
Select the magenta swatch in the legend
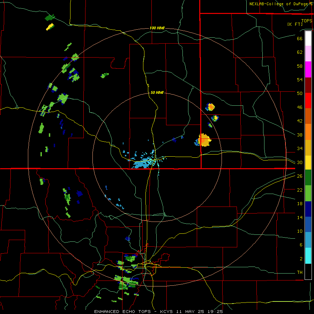[x=308, y=69]
